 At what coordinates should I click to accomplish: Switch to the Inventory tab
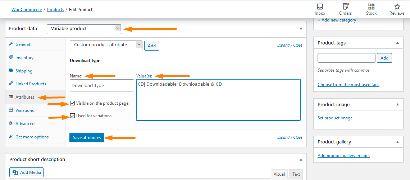coord(36,58)
